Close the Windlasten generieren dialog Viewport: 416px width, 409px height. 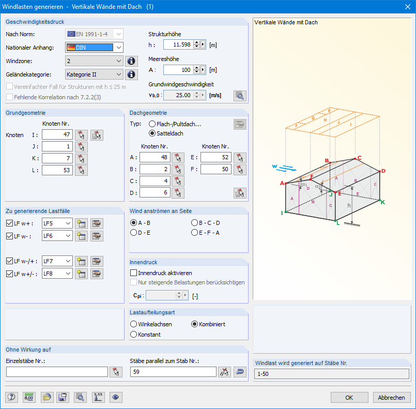click(x=408, y=7)
